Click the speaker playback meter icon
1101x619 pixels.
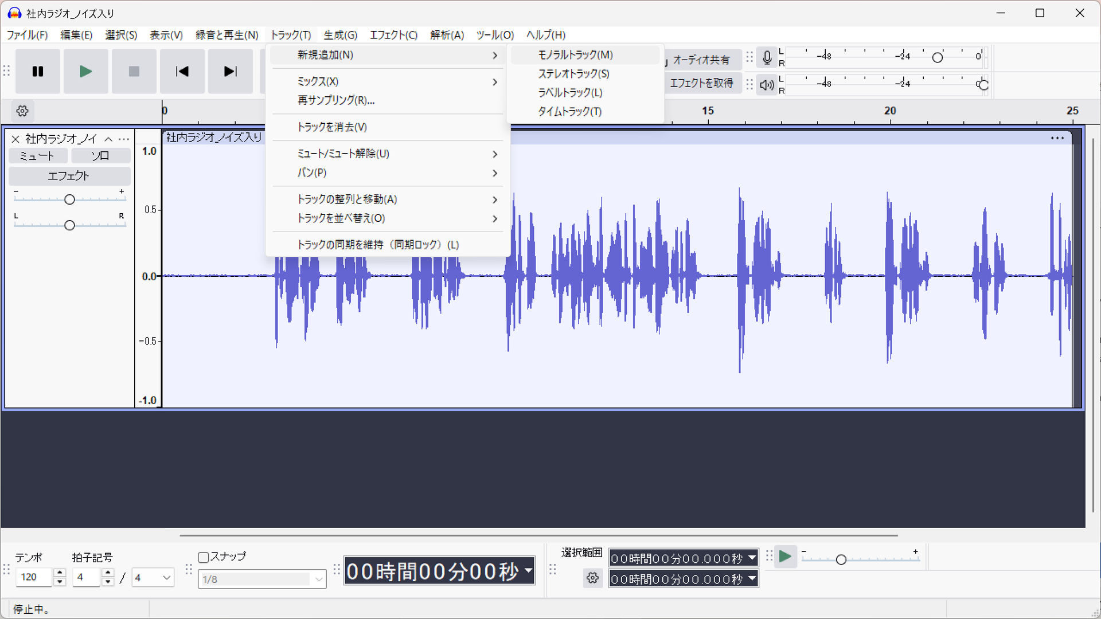[767, 85]
